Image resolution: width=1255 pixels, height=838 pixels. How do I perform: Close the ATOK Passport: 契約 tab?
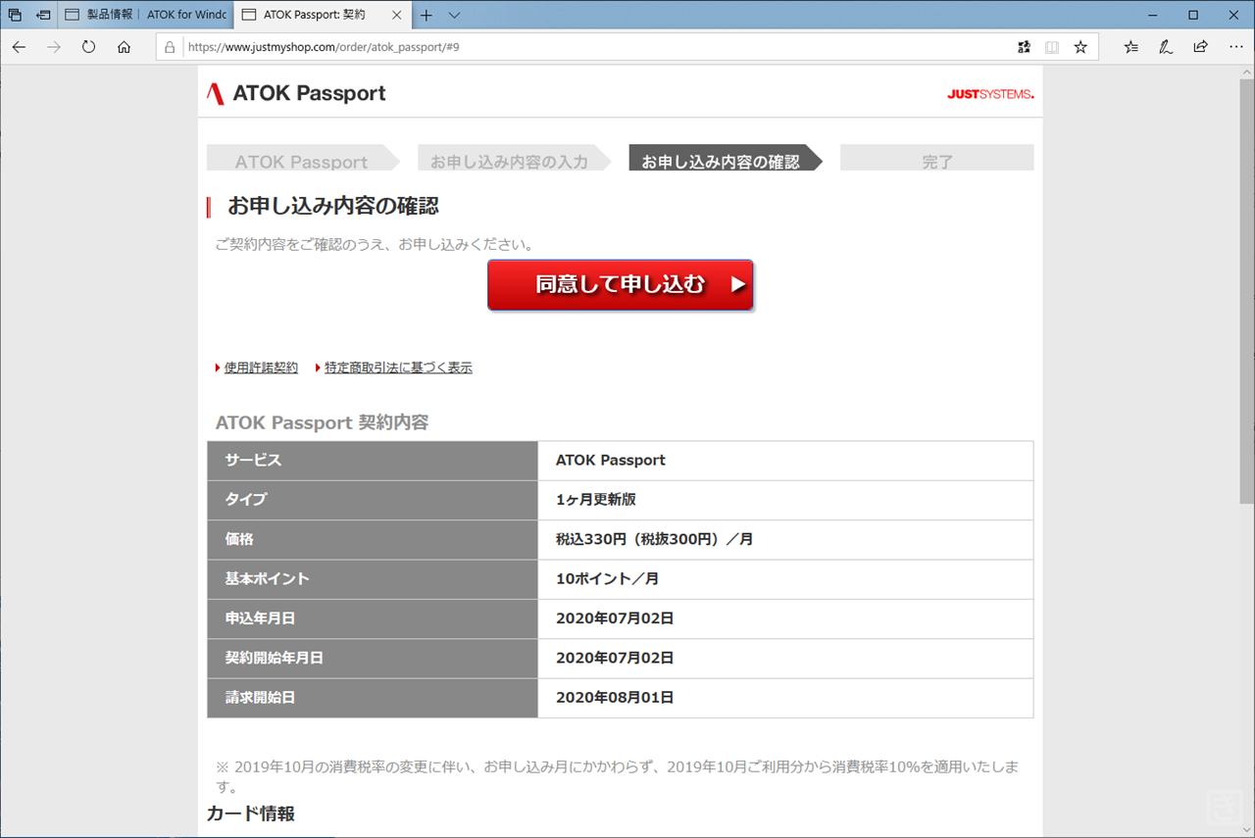[x=396, y=15]
